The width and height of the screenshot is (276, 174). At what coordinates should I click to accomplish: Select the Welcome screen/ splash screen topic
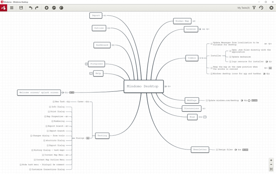tap(39, 93)
